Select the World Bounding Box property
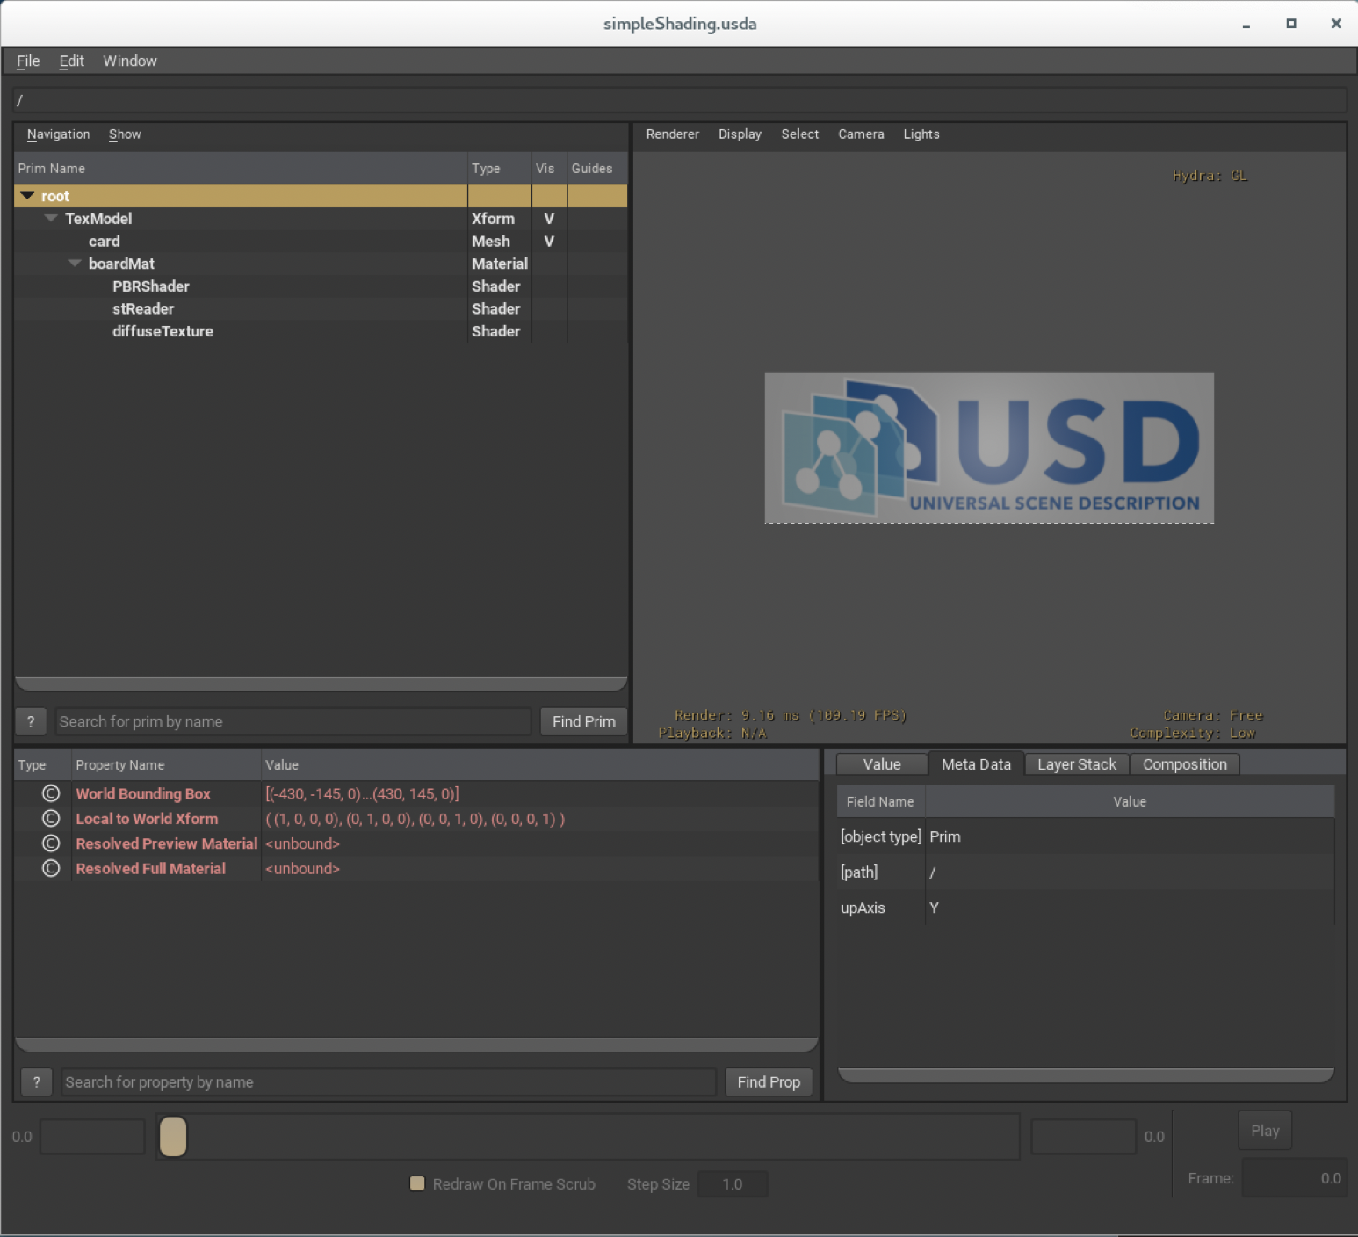Image resolution: width=1358 pixels, height=1237 pixels. point(416,793)
